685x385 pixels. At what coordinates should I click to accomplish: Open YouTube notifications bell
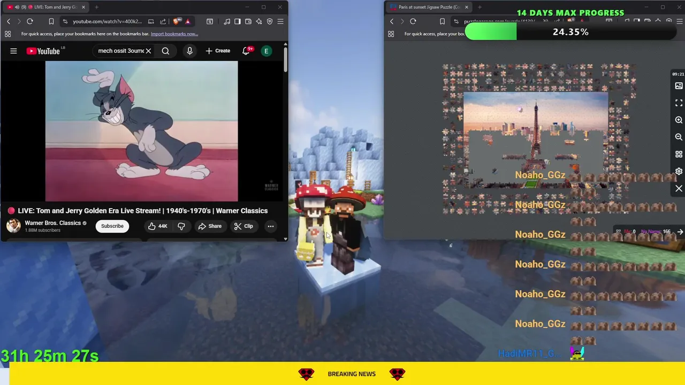tap(246, 51)
